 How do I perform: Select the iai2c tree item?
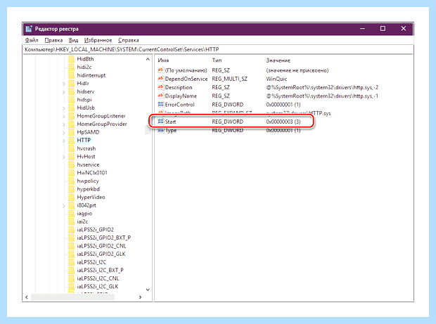(82, 221)
